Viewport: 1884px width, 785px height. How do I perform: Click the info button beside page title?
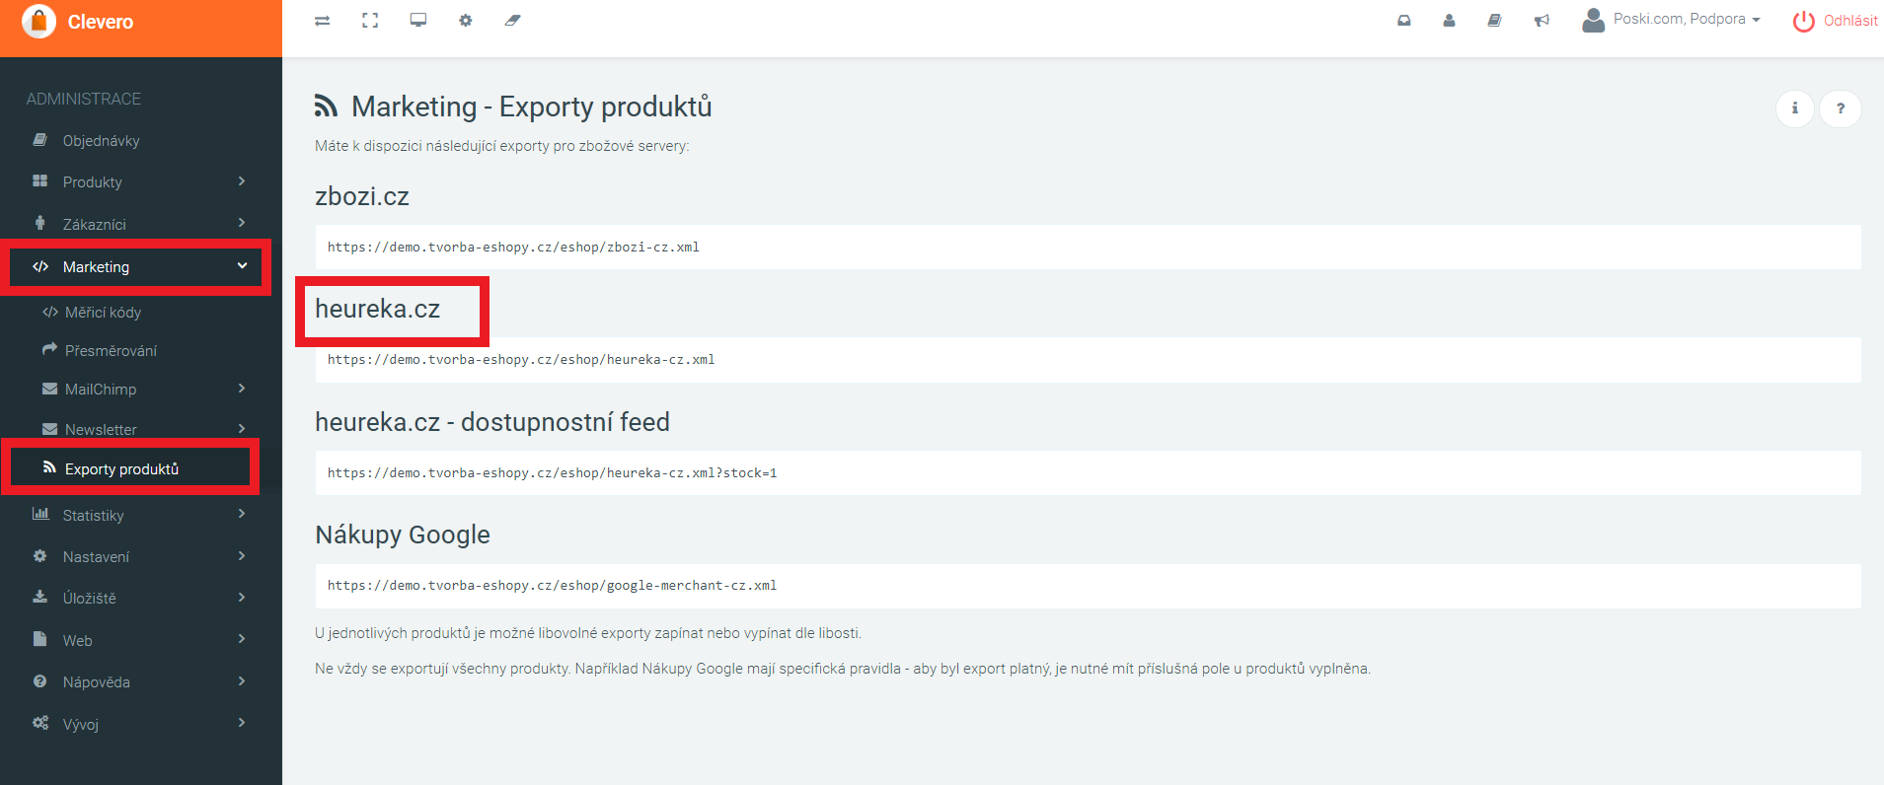pyautogui.click(x=1795, y=108)
